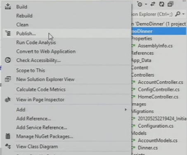This screenshot has width=187, height=155.
Task: Choose Check Accessibility... entry
Action: (x=38, y=61)
